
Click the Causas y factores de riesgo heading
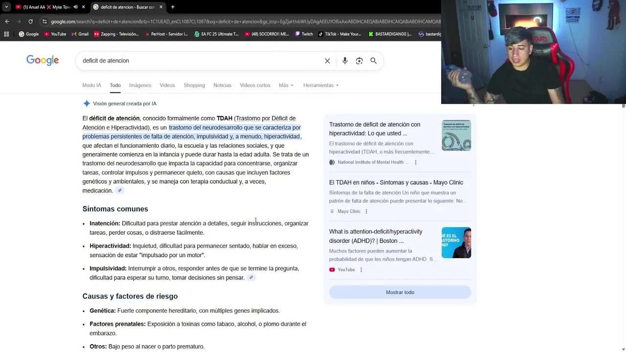(130, 296)
